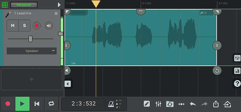Click the Measure button
Screen dimensions: 241x112
(x=24, y=5)
